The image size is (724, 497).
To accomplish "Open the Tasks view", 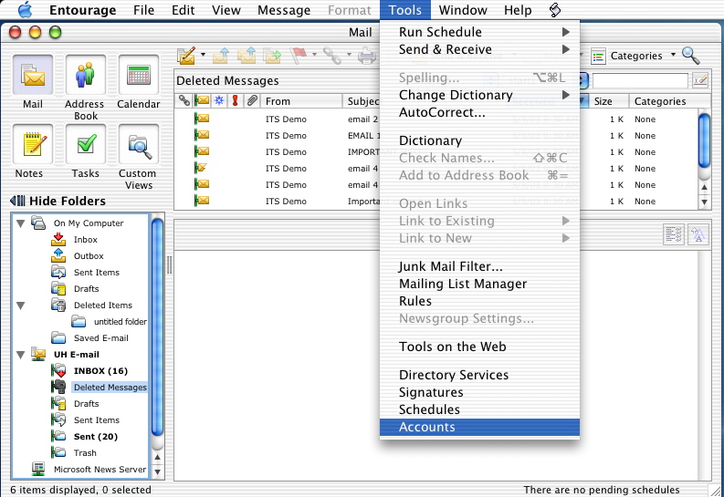I will click(x=86, y=144).
